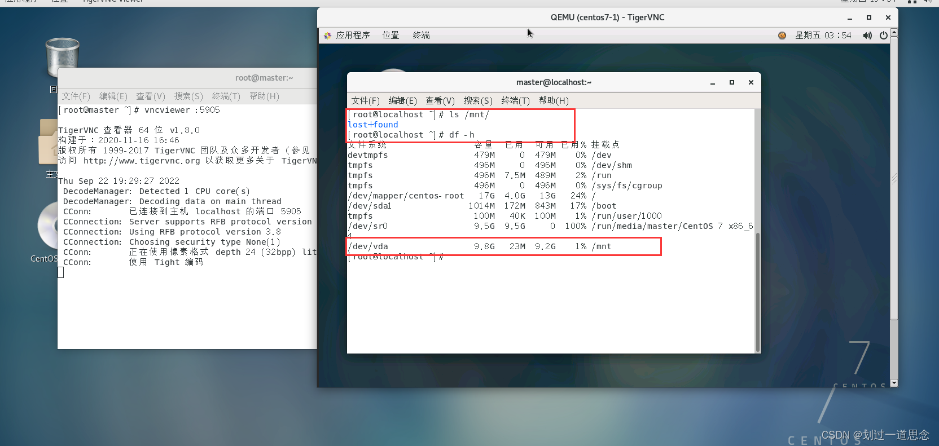This screenshot has width=939, height=446.
Task: Open 编辑(E) menu in root@master terminal
Action: tap(113, 96)
